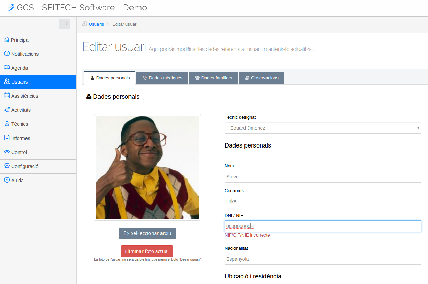The height and width of the screenshot is (284, 428).
Task: Switch to Observacions tab
Action: coord(261,78)
